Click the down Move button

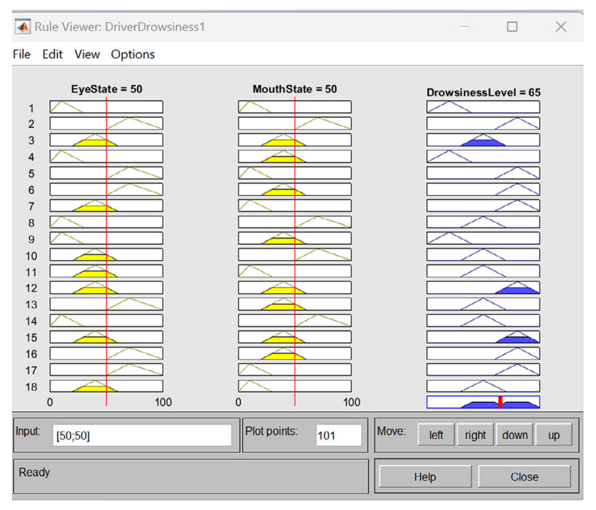pos(515,435)
